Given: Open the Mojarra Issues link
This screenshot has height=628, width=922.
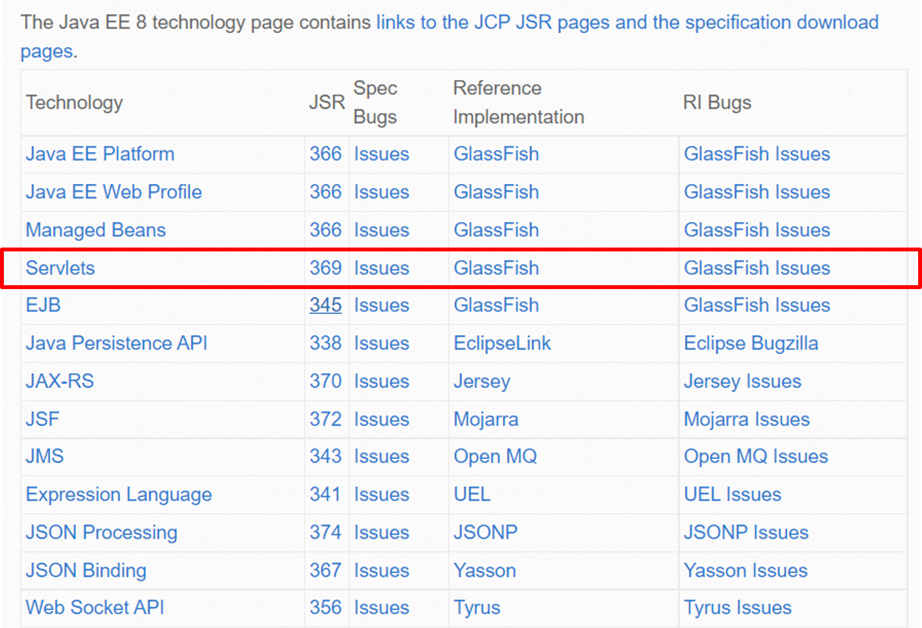Looking at the screenshot, I should [746, 419].
